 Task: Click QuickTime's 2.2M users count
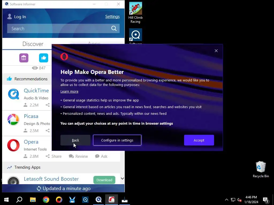click(31, 105)
